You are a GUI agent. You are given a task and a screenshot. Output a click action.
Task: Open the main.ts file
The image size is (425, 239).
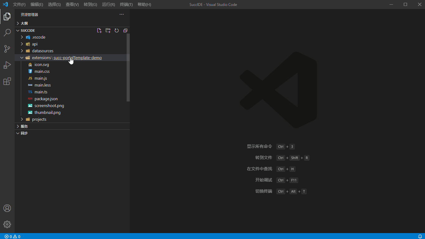tap(41, 92)
